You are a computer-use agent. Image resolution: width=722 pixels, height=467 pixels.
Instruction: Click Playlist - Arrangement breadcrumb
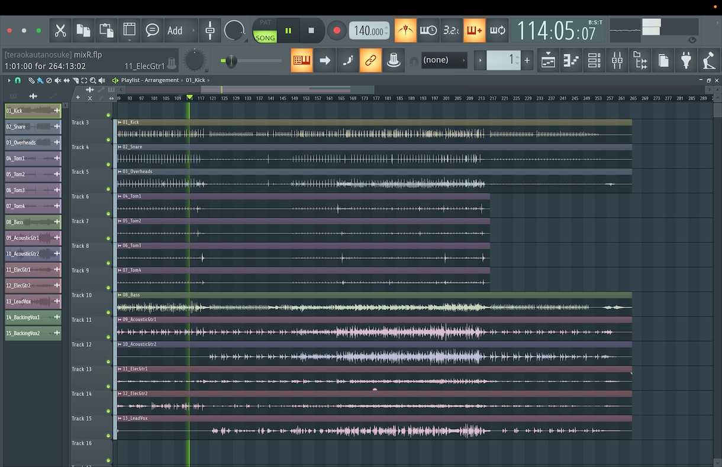tap(150, 80)
